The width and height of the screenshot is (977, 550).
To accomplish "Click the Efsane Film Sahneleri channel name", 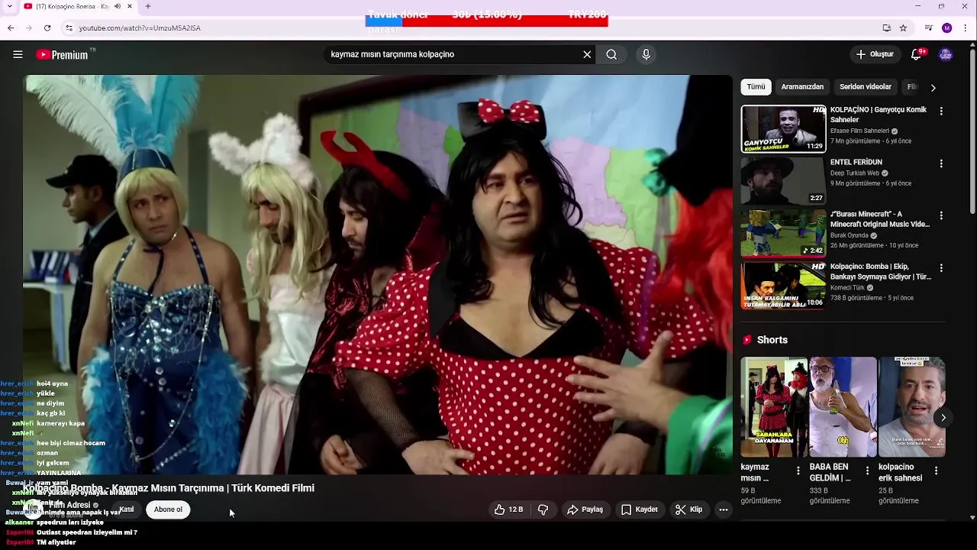I will [x=859, y=131].
